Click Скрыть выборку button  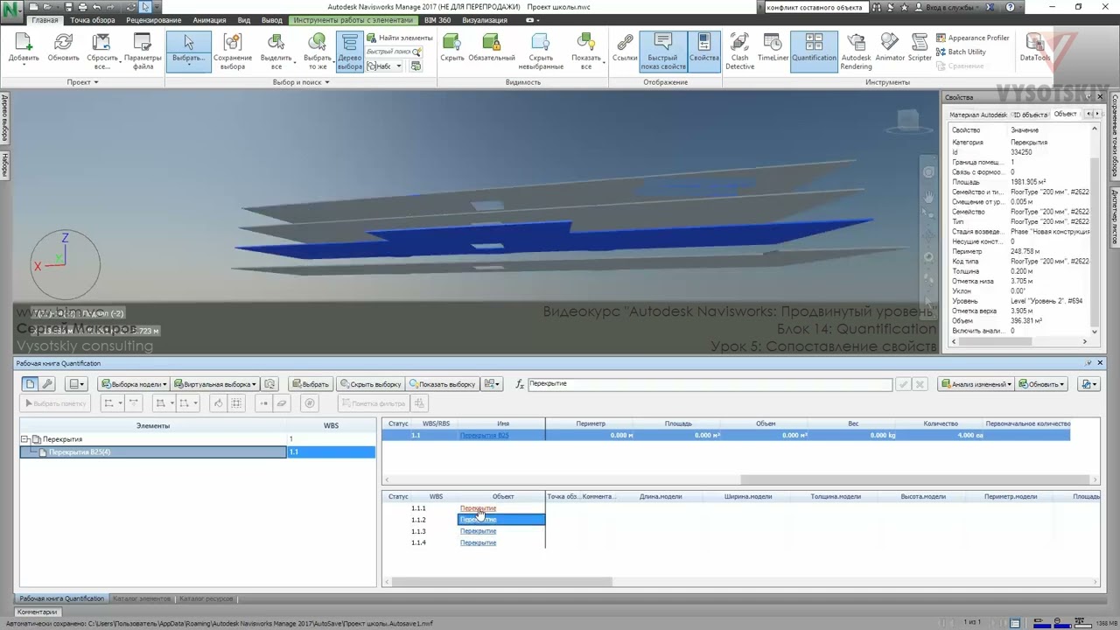coord(370,384)
